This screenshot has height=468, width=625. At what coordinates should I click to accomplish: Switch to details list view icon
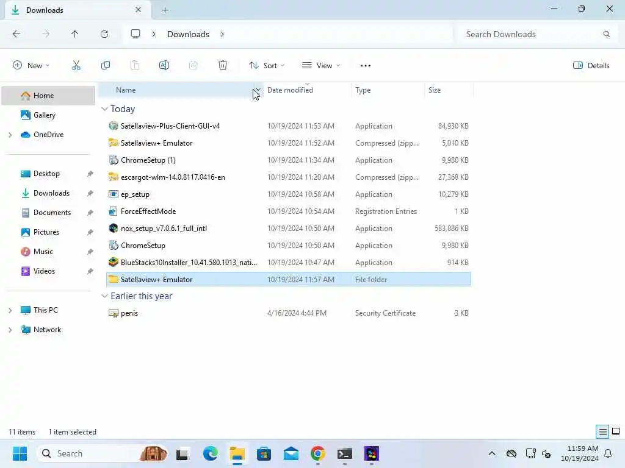[602, 431]
